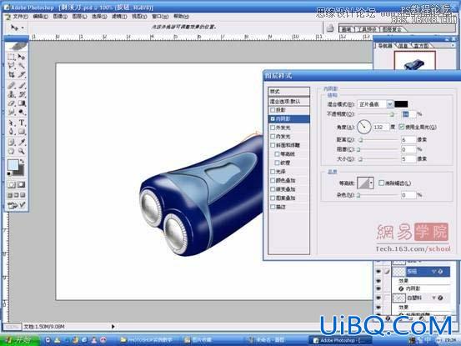Select the History Brush tool
Viewport: 461px width, 346px height.
click(x=22, y=94)
